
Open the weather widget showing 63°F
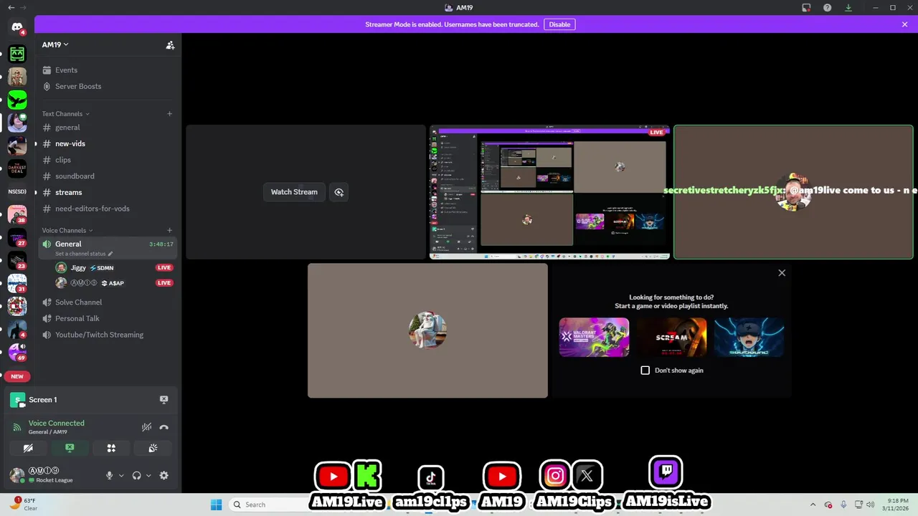pos(24,504)
